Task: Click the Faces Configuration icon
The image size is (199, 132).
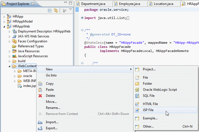Action: click(x=14, y=41)
